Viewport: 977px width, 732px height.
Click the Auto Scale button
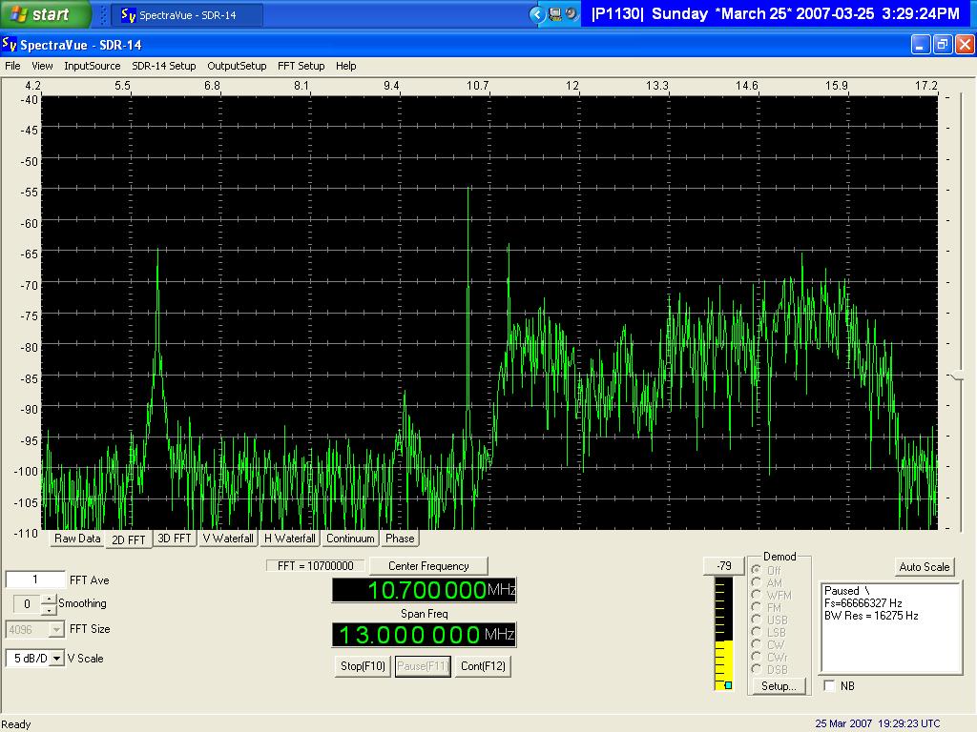click(x=925, y=567)
